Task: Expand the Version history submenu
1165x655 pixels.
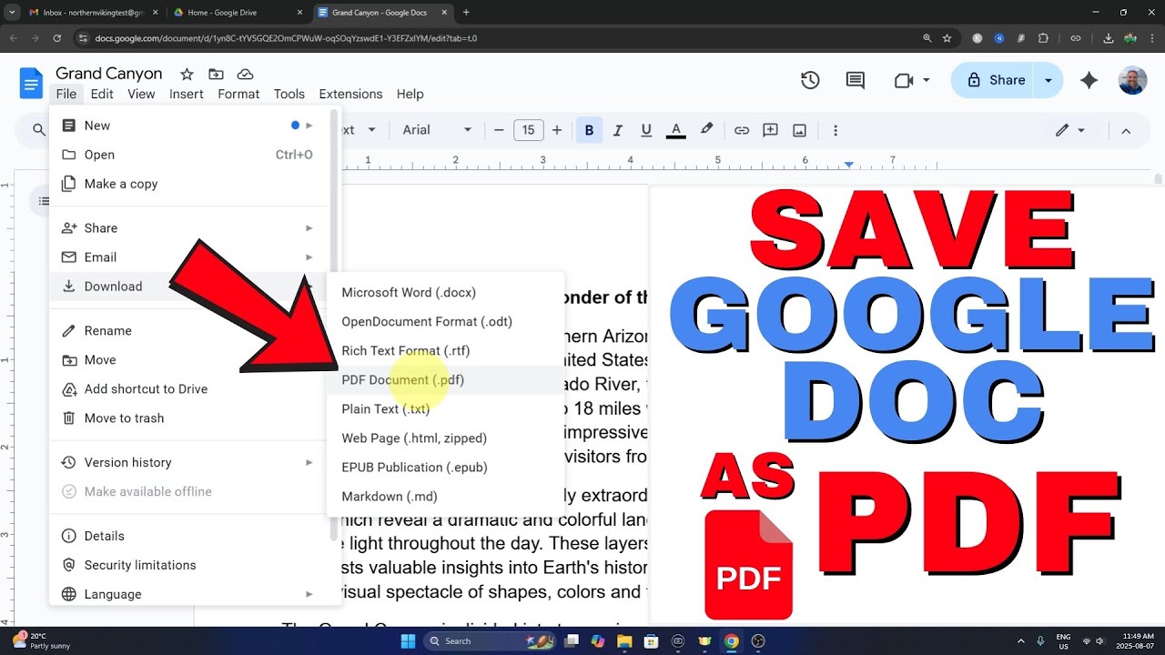Action: 188,463
